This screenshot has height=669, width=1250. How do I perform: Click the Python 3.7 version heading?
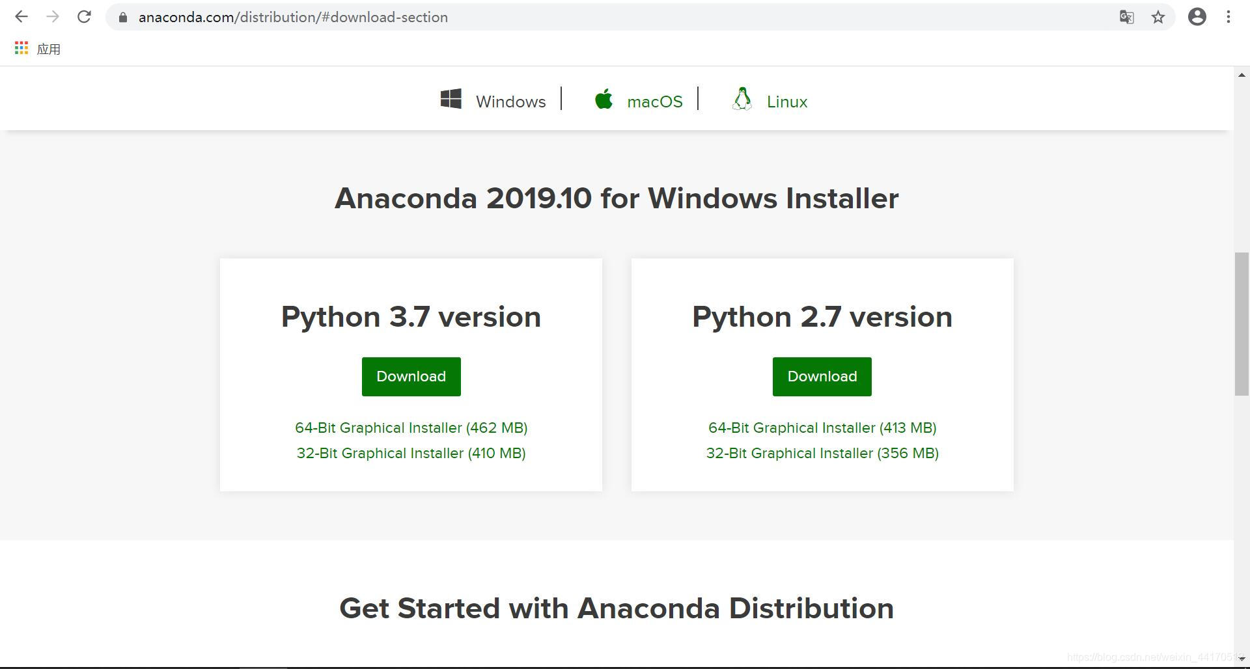[x=411, y=317]
